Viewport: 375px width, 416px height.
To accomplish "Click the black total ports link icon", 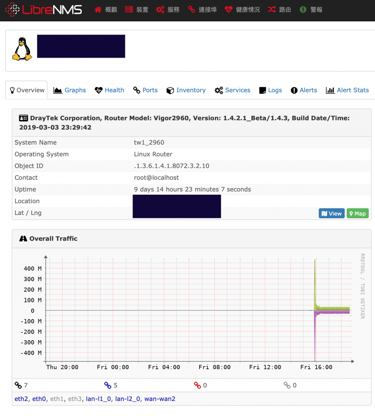I will click(18, 385).
